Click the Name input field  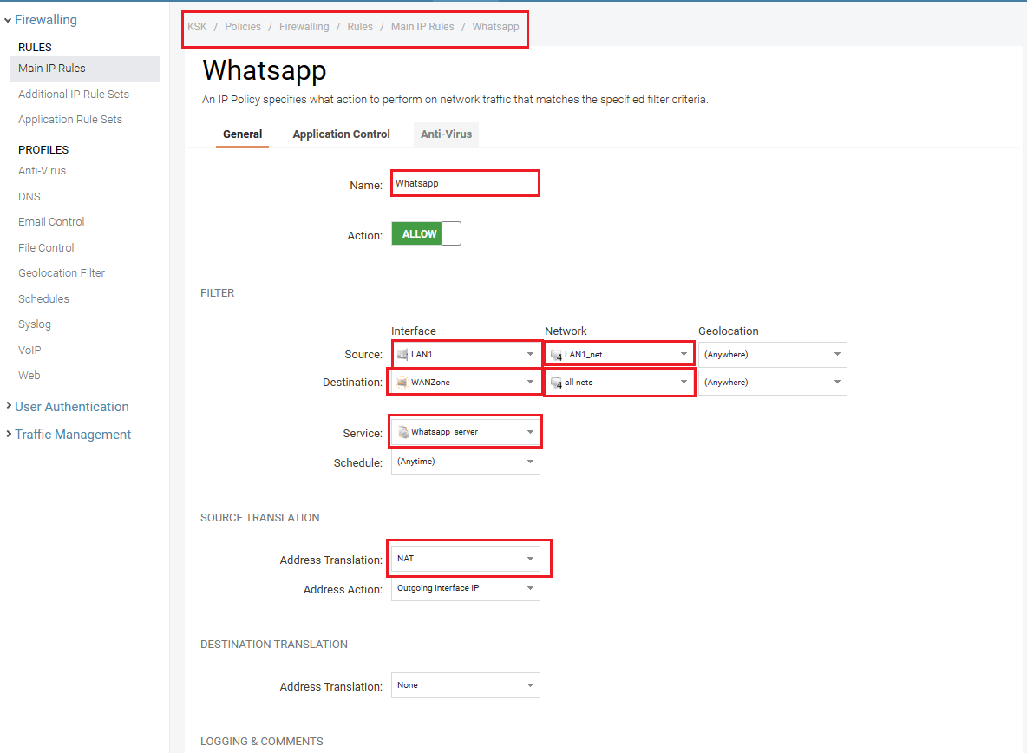pos(465,184)
